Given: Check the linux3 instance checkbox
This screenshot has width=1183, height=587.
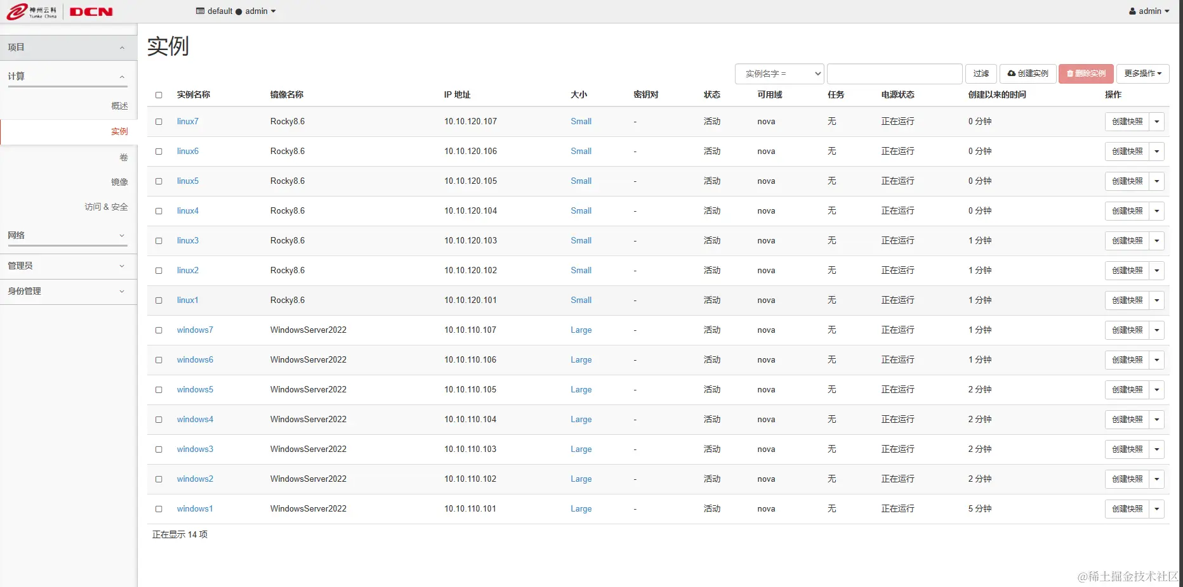Looking at the screenshot, I should pyautogui.click(x=159, y=241).
